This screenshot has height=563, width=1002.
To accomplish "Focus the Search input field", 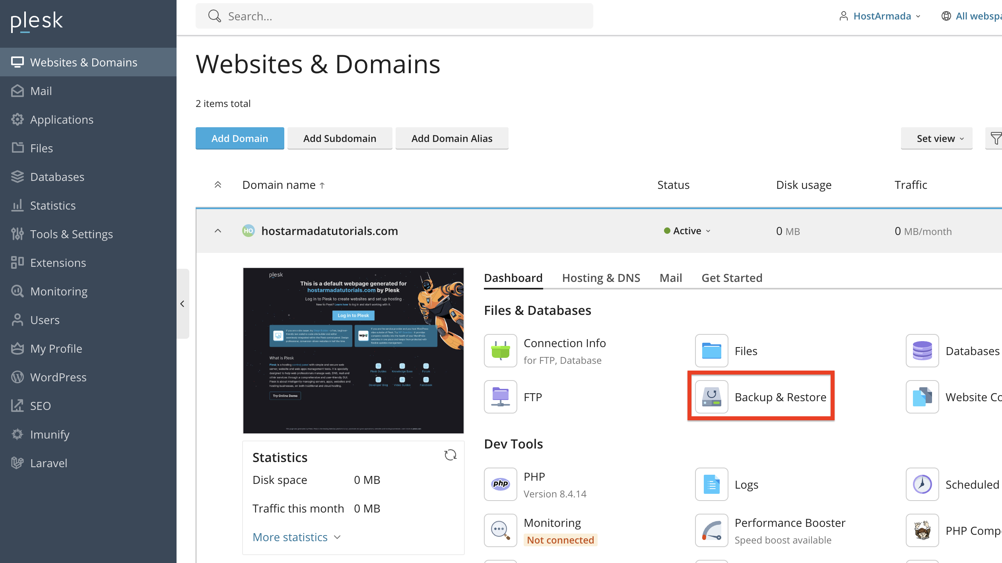I will [x=394, y=16].
